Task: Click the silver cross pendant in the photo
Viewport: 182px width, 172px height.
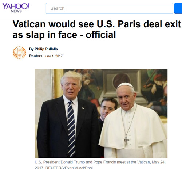Action: [x=126, y=141]
